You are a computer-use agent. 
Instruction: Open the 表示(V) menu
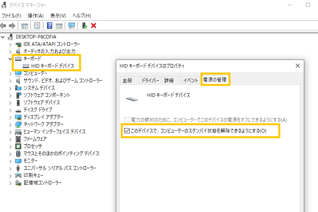(58, 16)
